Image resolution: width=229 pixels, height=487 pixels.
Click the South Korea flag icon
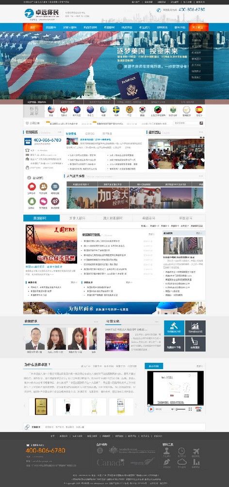click(x=142, y=110)
